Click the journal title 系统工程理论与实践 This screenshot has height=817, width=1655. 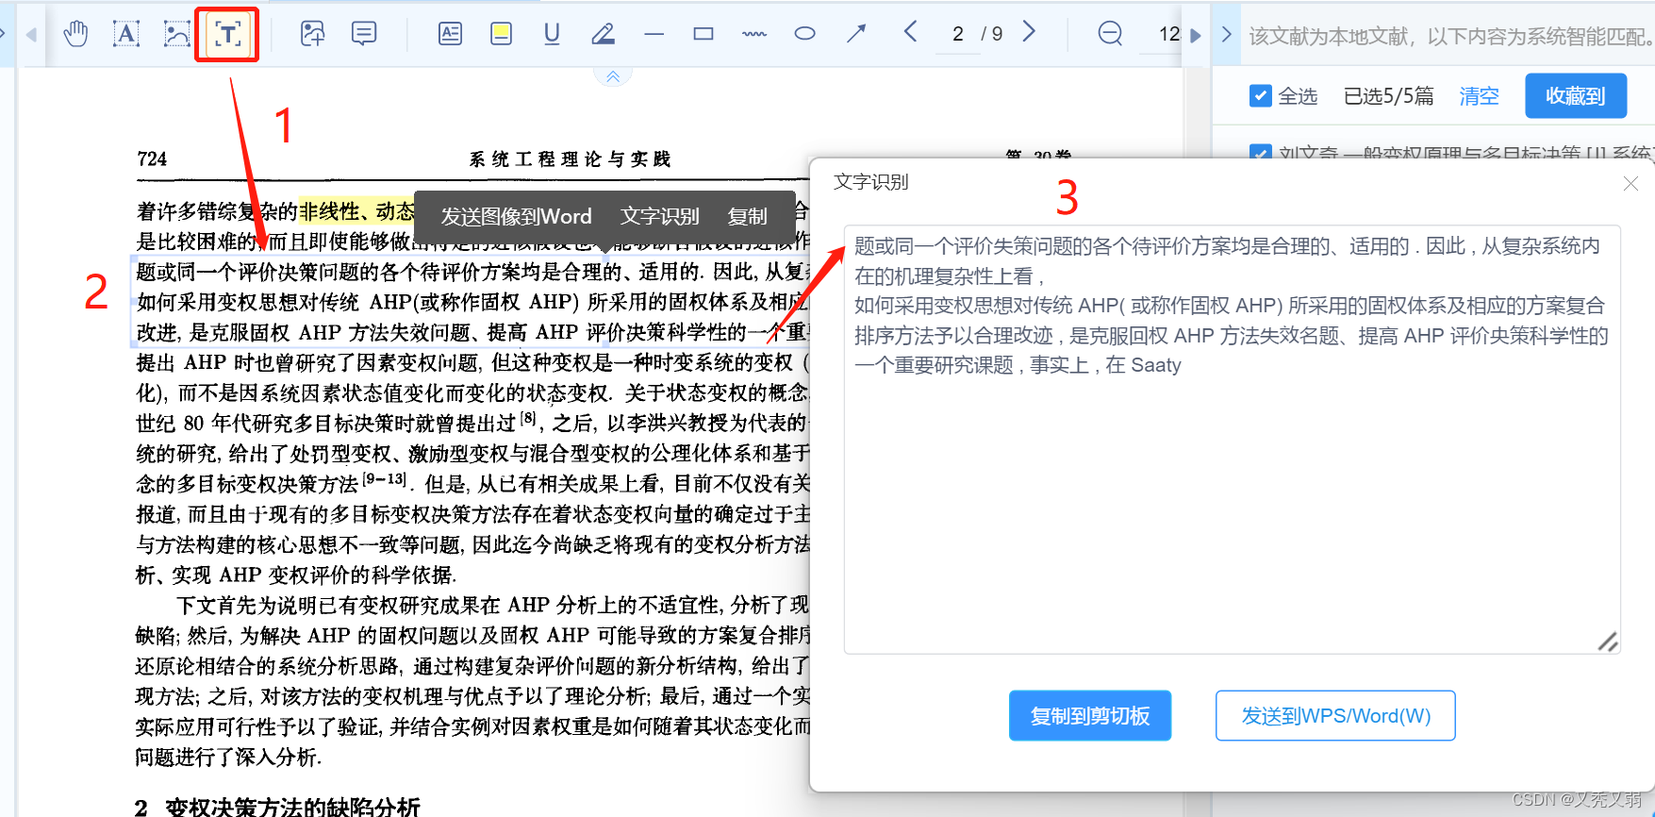[570, 158]
